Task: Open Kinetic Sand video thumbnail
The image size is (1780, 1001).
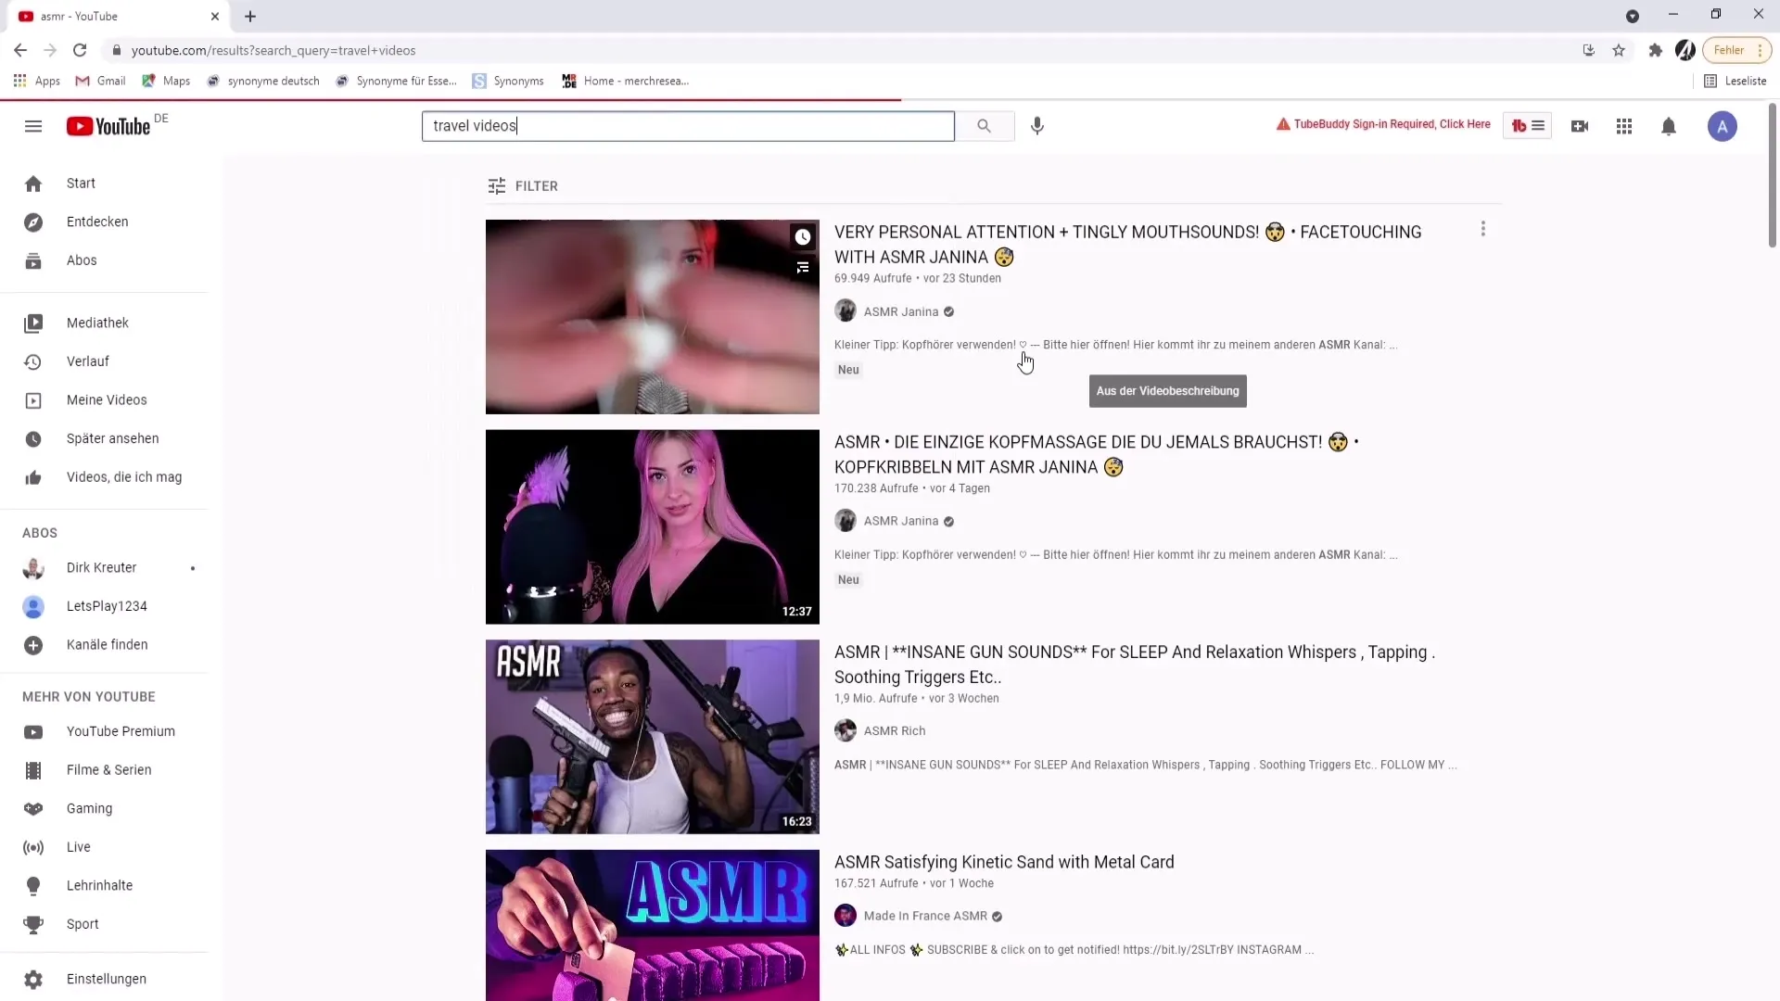Action: [653, 925]
